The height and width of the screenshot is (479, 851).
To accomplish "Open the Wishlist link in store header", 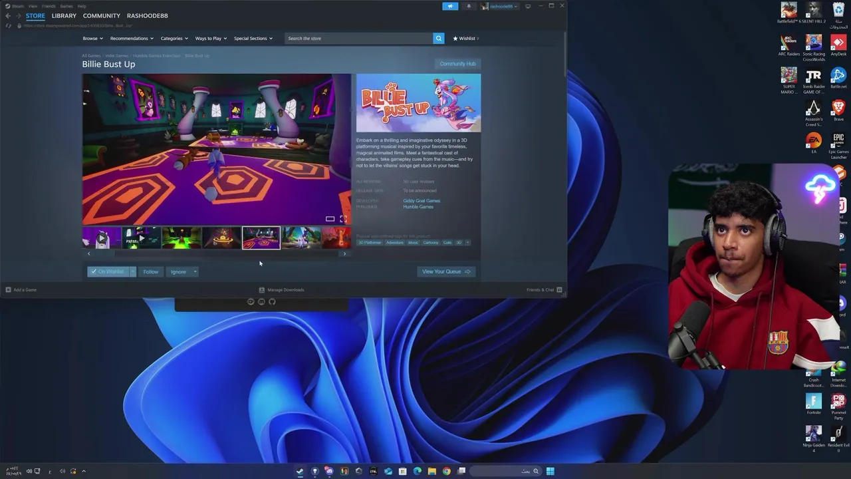I will (465, 38).
